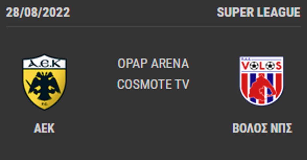Click the SUPER LEAGUE competition label
Viewport: 307px width, 160px height.
coord(258,12)
